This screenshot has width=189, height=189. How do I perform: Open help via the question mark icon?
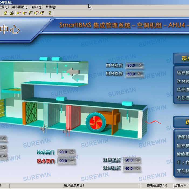click(x=50, y=13)
